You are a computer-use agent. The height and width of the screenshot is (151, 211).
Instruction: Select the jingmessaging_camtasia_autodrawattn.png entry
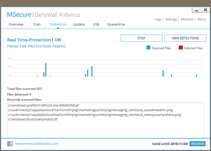click(x=90, y=110)
